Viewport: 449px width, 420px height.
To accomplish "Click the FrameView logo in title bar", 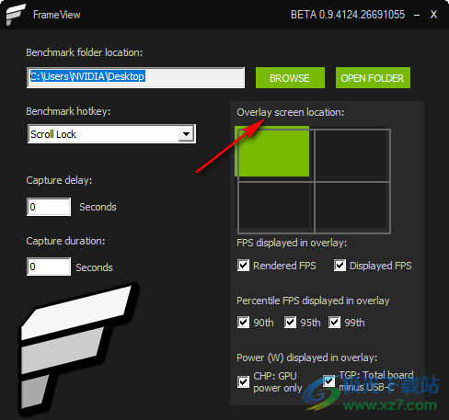I will [x=16, y=15].
